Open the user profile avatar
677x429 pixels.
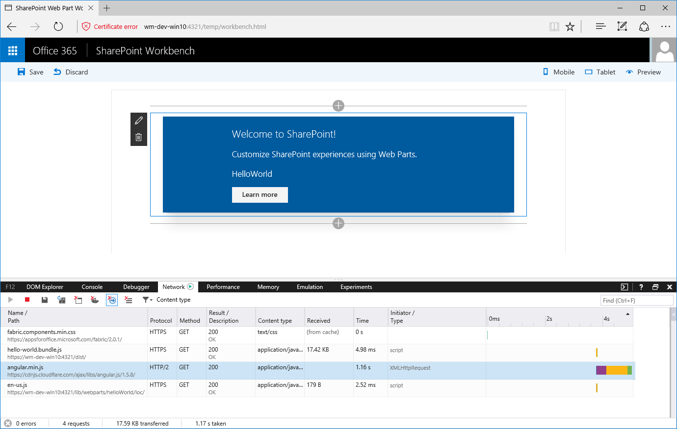pos(664,50)
